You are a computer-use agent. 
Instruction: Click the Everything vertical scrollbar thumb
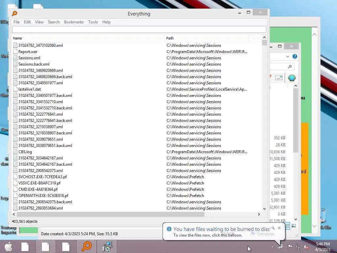tap(264, 42)
